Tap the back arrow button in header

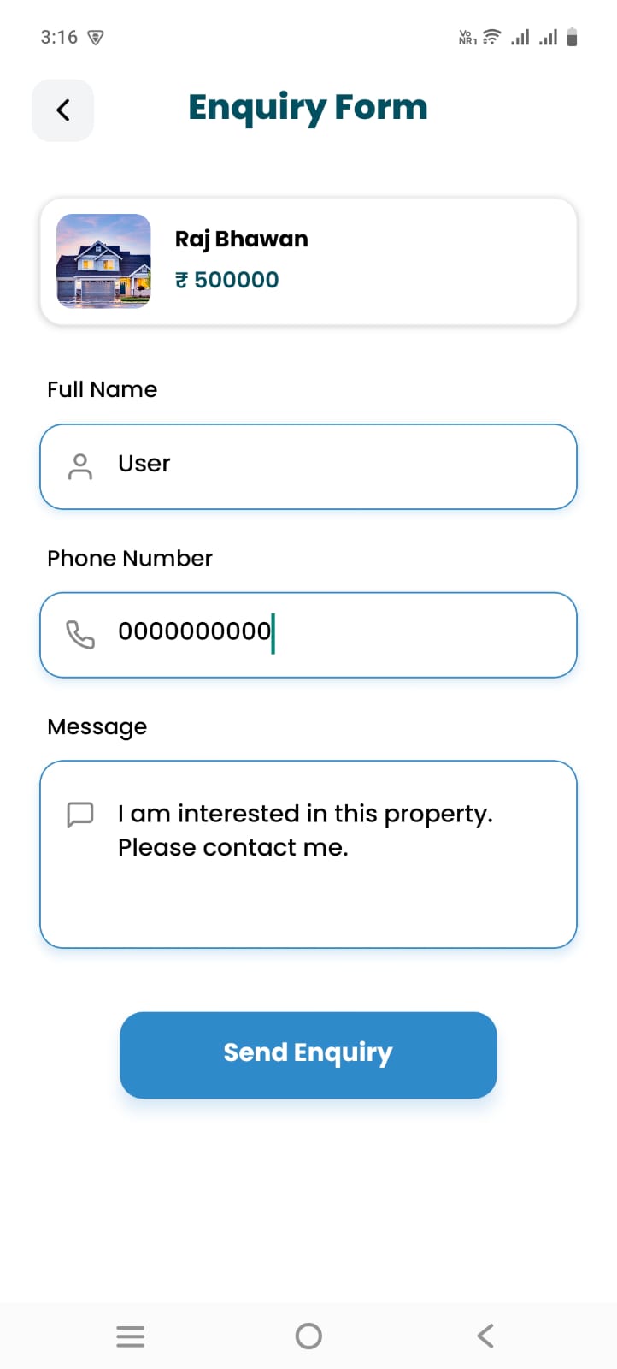(62, 110)
